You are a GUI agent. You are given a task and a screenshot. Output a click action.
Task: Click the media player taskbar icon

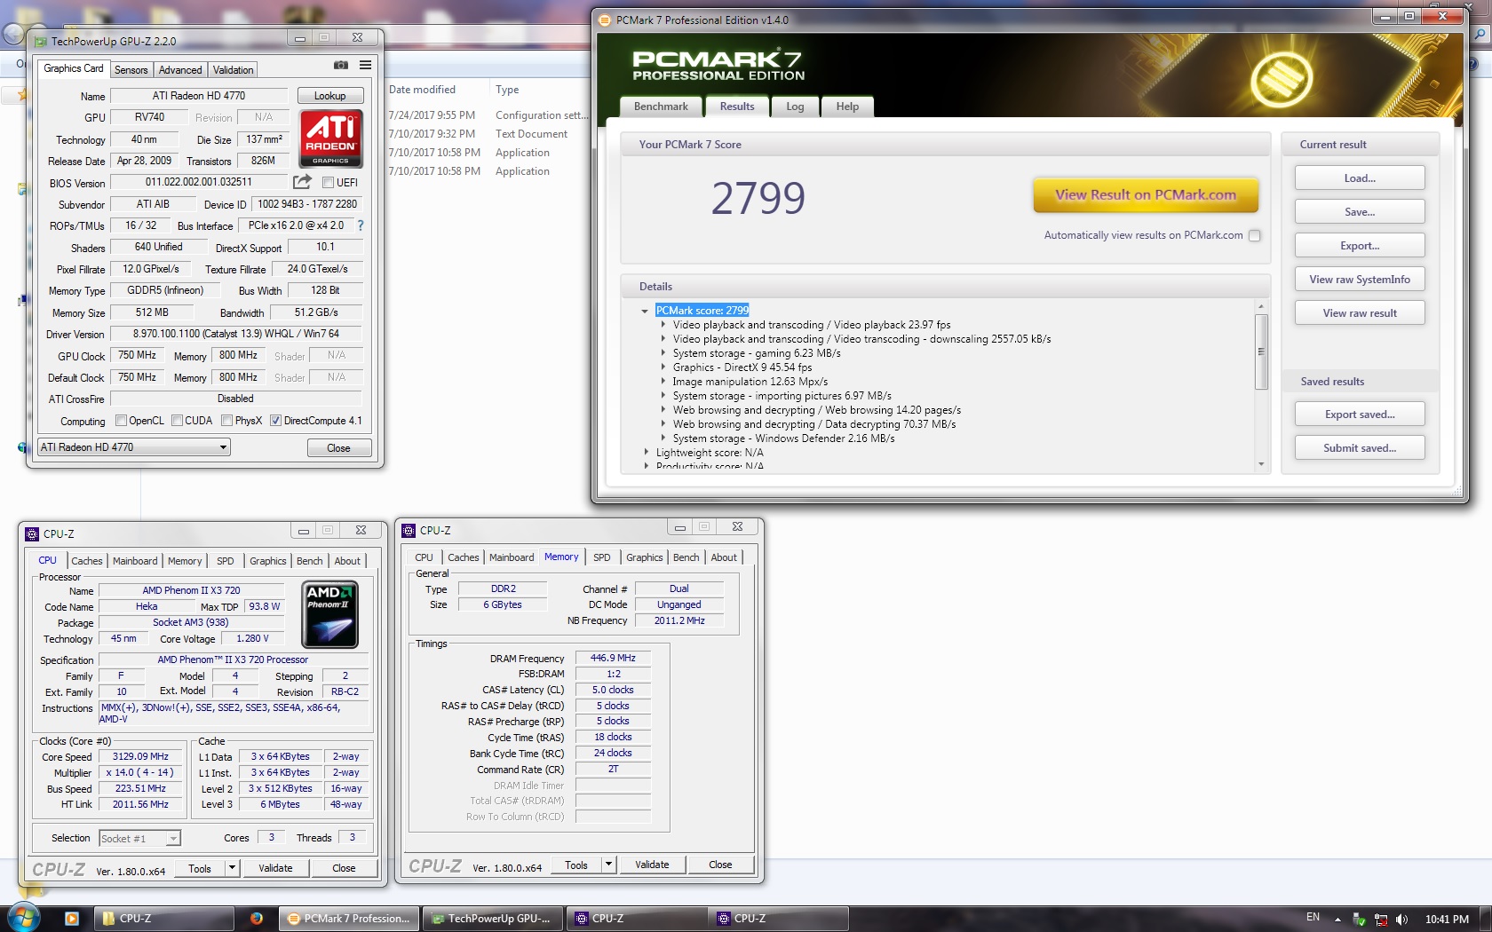72,919
